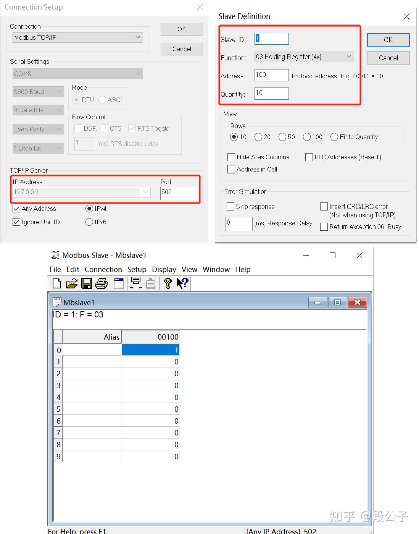Save the current Mbslave1 document
Viewport: 419px width, 534px height.
coord(86,283)
